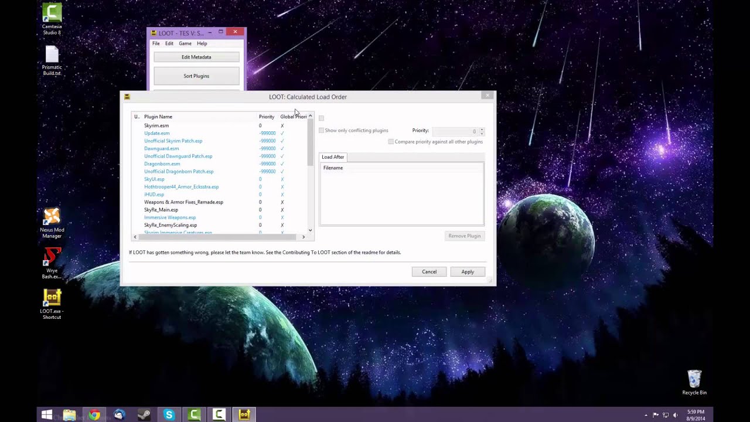The width and height of the screenshot is (750, 422).
Task: Click Calculated Load Order dialog title icon
Action: [x=127, y=97]
